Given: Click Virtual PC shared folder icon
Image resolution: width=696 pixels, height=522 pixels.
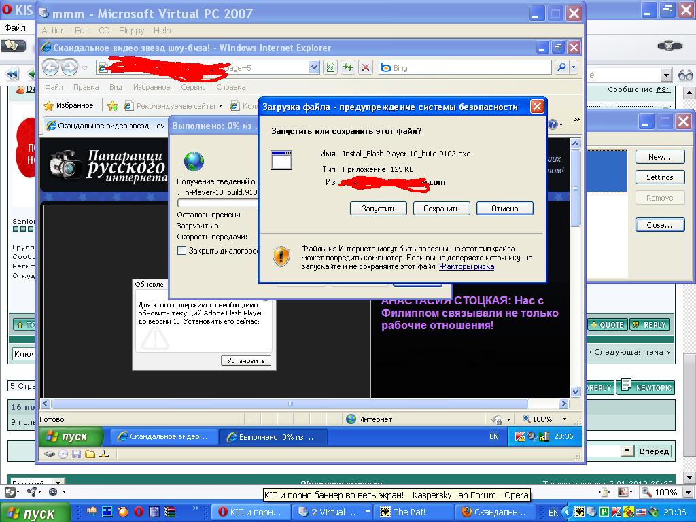Looking at the screenshot, I should click(90, 454).
